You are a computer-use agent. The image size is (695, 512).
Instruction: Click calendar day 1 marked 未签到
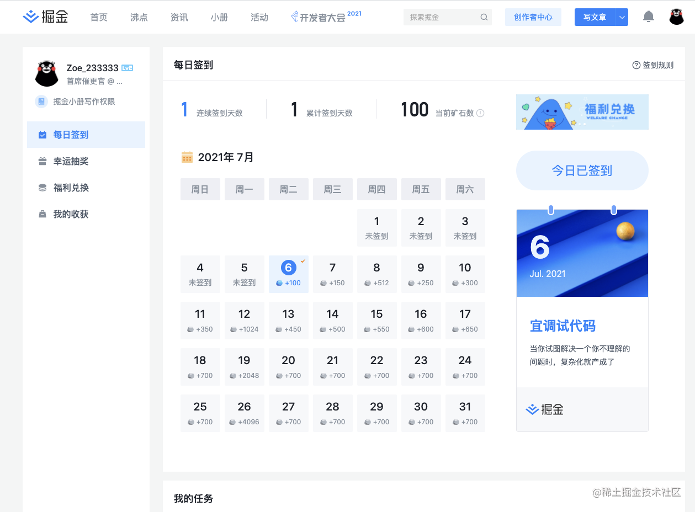point(377,228)
